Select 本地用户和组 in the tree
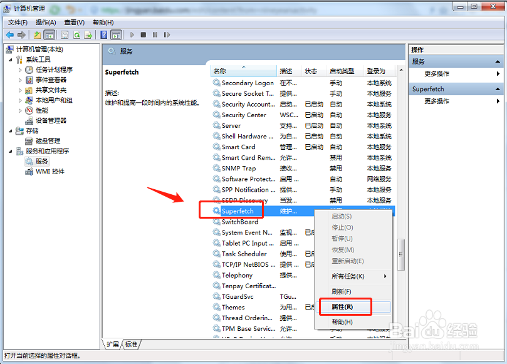 coord(54,100)
